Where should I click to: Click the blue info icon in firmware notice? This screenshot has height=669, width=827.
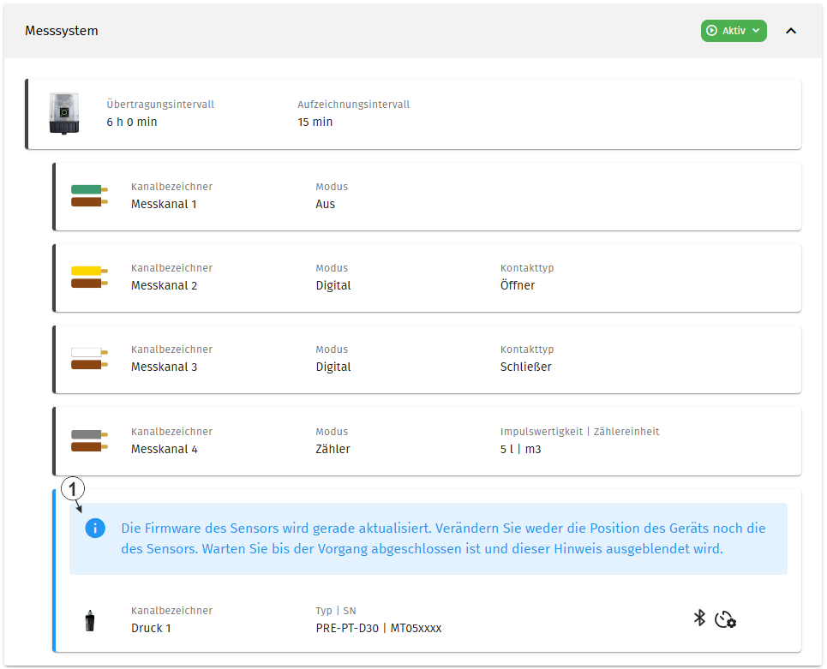pyautogui.click(x=95, y=528)
